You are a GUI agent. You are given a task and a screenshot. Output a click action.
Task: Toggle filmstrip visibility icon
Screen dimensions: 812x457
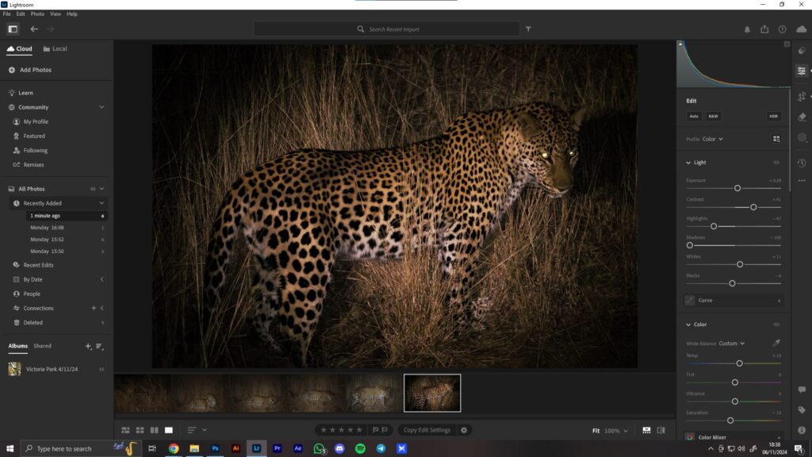646,430
